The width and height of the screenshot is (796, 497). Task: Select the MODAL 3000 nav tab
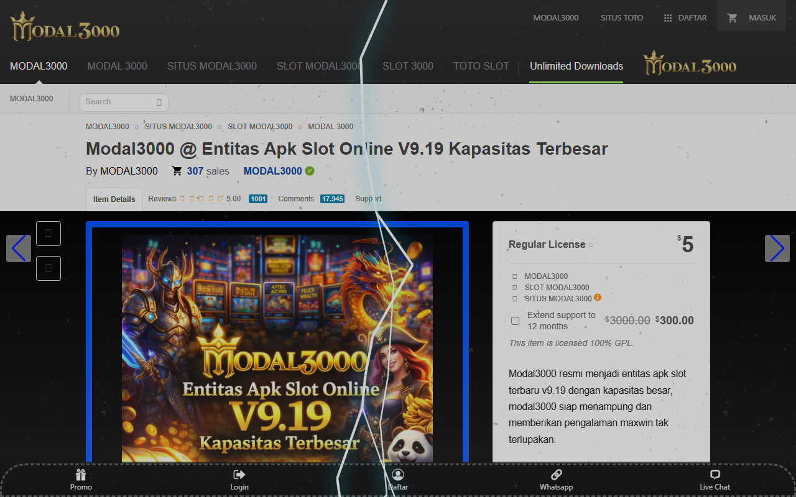pos(118,66)
